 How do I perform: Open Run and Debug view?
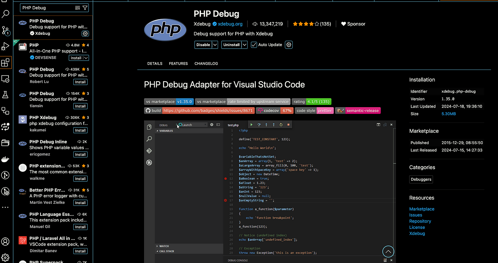(5, 46)
